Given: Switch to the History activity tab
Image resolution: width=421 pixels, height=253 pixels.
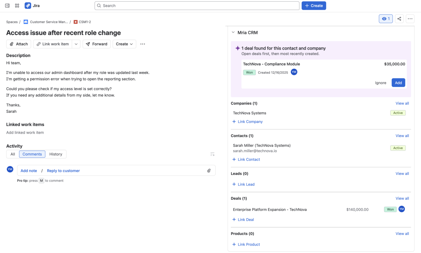Looking at the screenshot, I should point(56,154).
